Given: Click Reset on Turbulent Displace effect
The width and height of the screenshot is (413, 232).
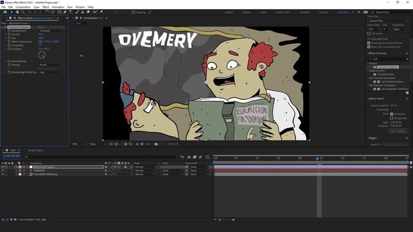Looking at the screenshot, I should (x=41, y=27).
